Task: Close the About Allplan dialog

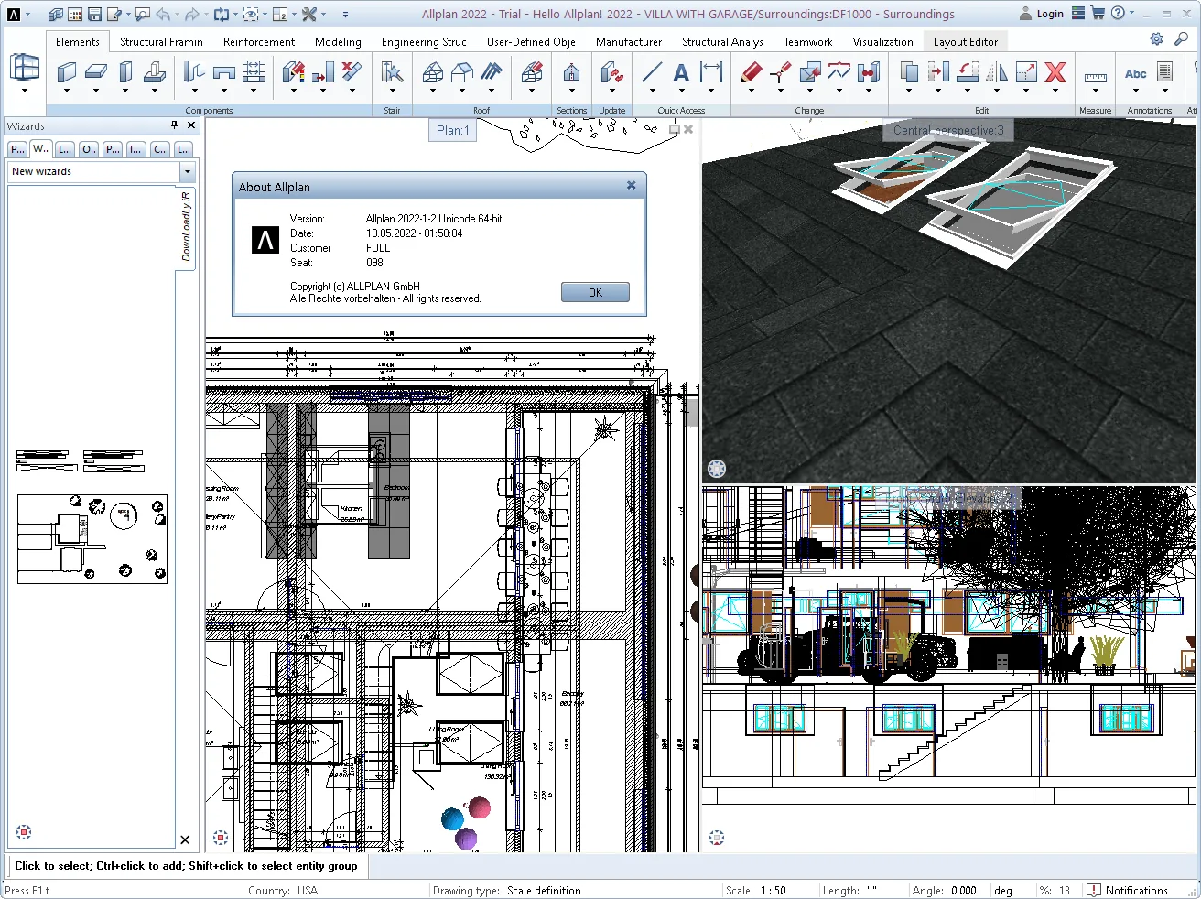Action: click(x=631, y=185)
